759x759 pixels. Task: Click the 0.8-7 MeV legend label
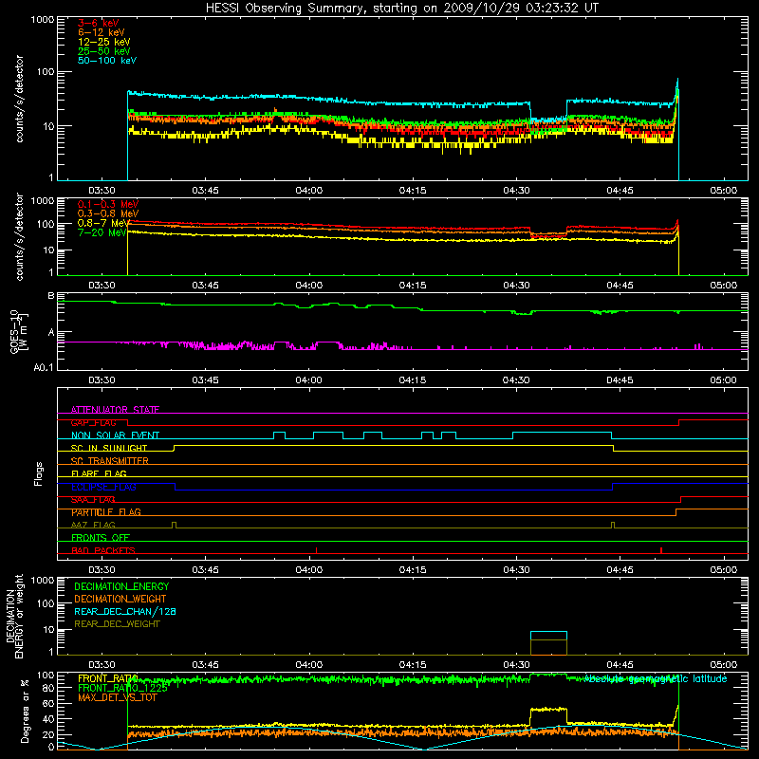click(103, 223)
